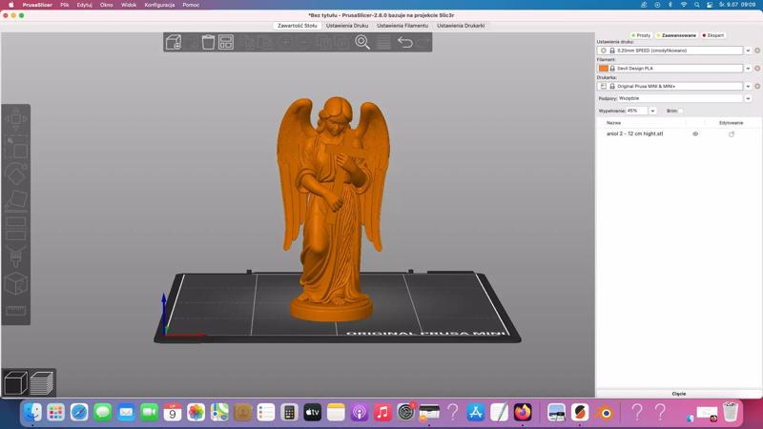This screenshot has height=429, width=763.
Task: Click the Add model toolbar icon
Action: [x=174, y=42]
